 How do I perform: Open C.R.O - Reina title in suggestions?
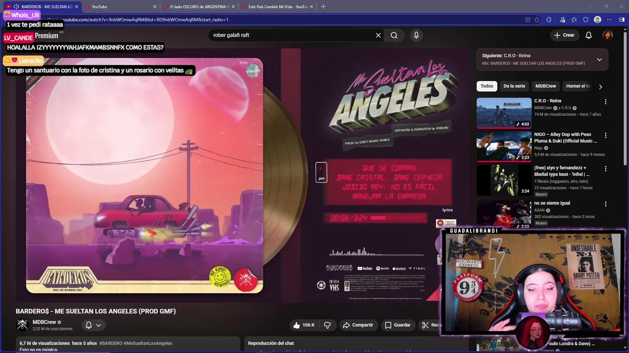coord(547,101)
